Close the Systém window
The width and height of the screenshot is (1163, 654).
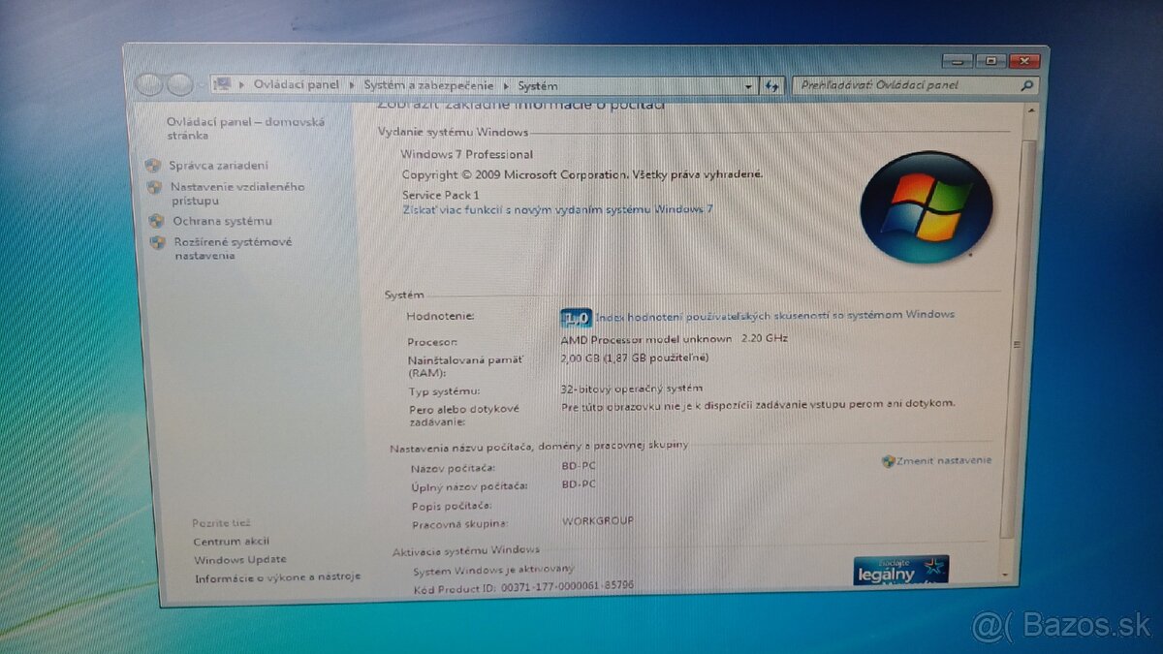pyautogui.click(x=1024, y=60)
